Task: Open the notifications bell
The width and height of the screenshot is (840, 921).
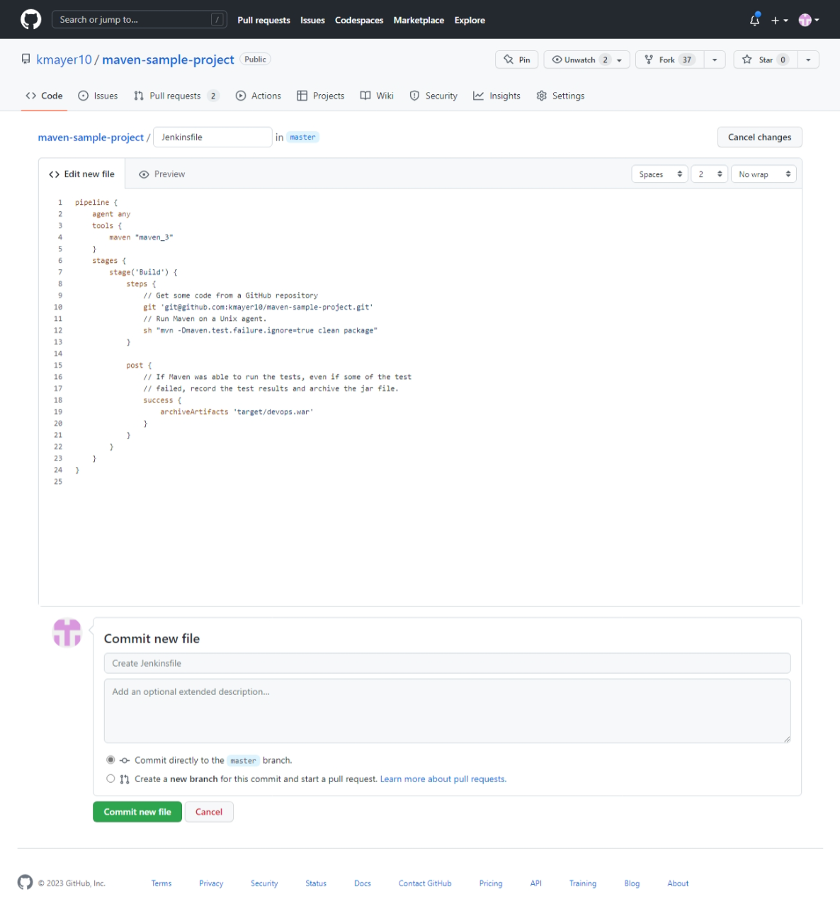Action: click(x=754, y=20)
